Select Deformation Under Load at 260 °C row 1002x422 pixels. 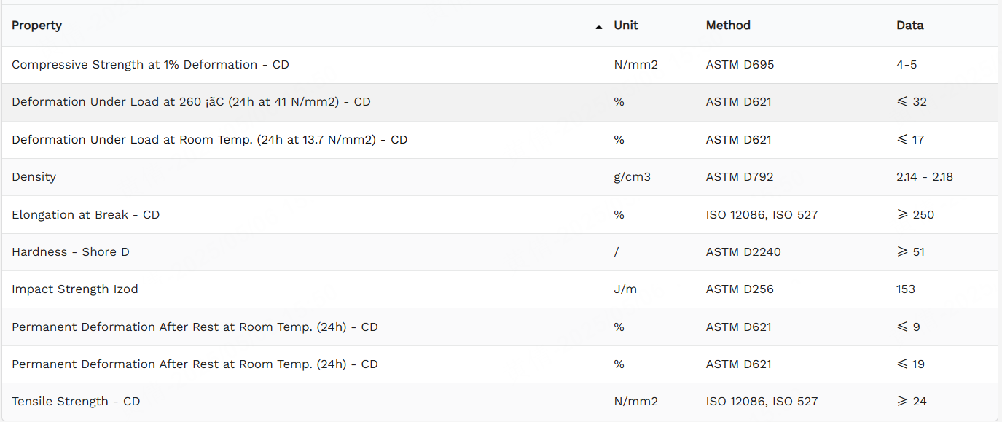(500, 102)
